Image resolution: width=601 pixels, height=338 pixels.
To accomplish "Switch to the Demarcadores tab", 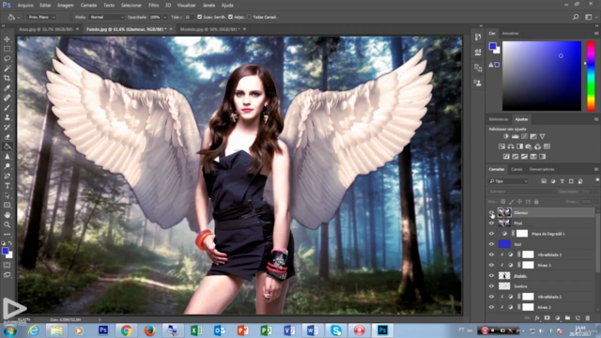I will coord(542,169).
